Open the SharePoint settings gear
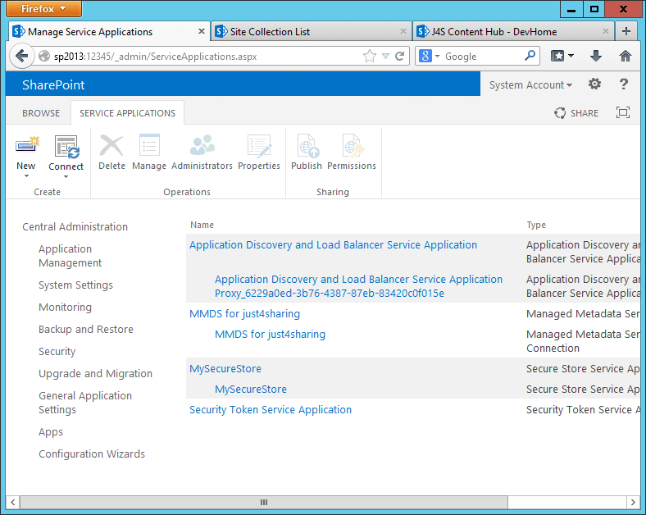 tap(594, 84)
